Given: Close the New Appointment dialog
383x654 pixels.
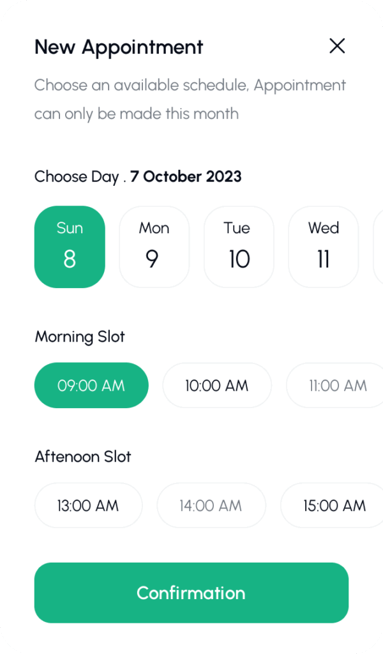Looking at the screenshot, I should point(337,46).
